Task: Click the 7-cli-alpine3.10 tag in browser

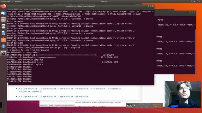Action: click(66, 89)
